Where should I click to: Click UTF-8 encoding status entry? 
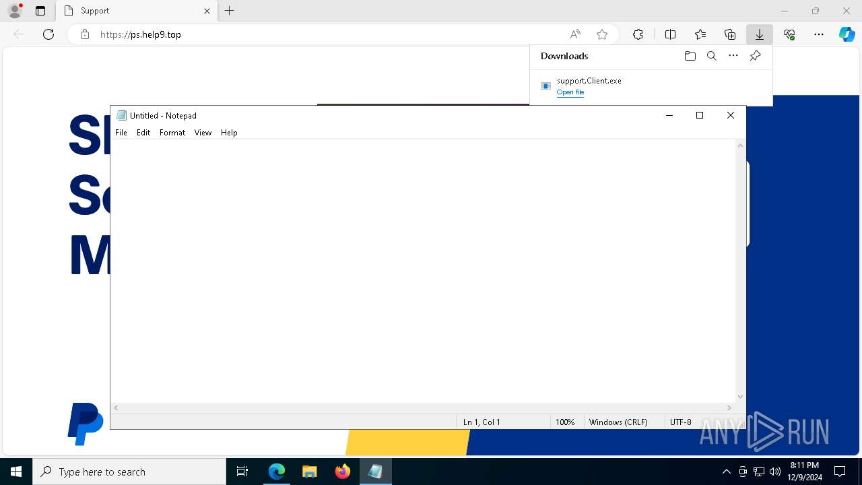680,422
